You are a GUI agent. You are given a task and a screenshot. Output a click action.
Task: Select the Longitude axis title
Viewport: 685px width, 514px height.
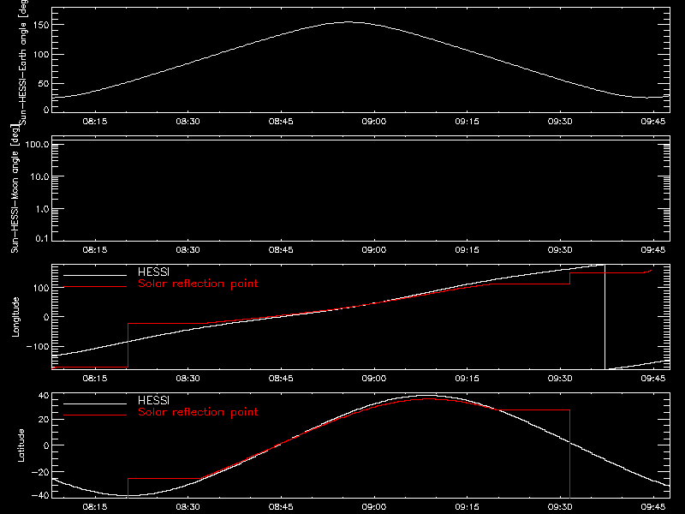click(x=15, y=317)
